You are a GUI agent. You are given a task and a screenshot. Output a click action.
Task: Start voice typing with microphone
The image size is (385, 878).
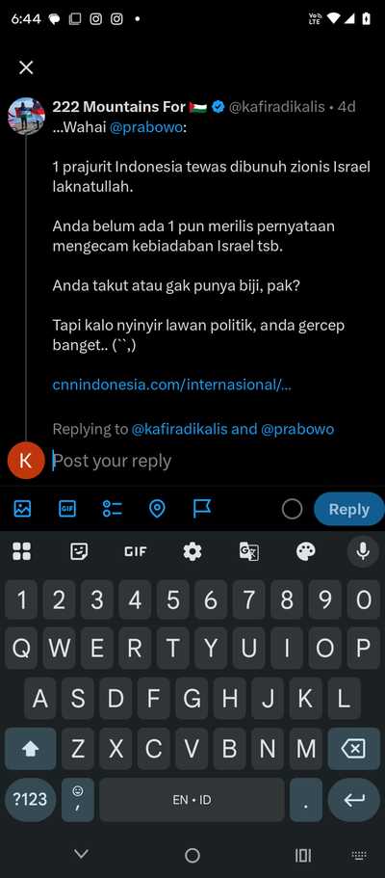pyautogui.click(x=363, y=551)
